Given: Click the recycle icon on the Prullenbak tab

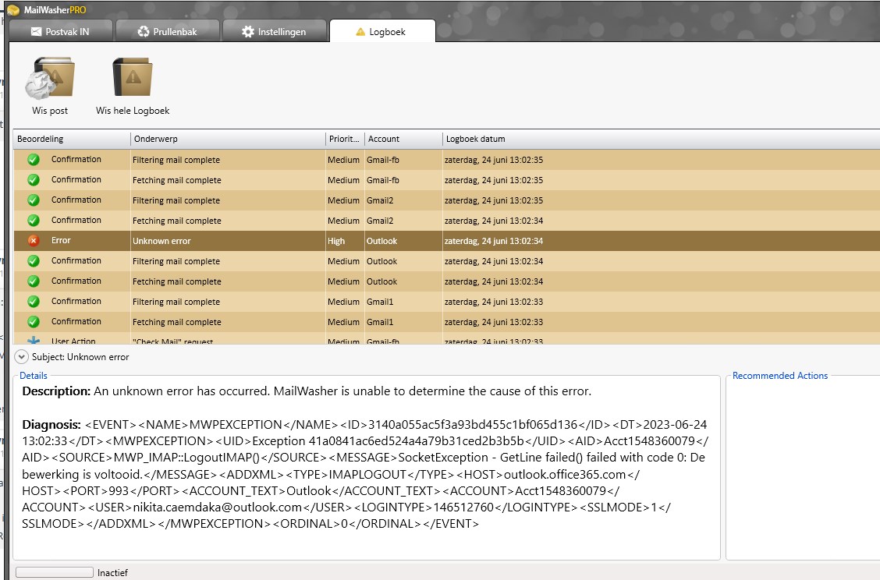Looking at the screenshot, I should point(144,31).
